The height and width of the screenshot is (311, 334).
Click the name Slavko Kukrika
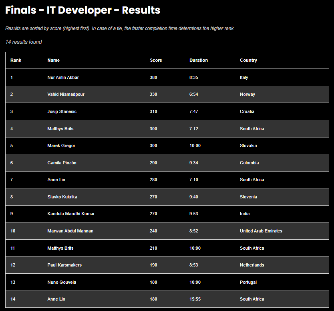(62, 197)
